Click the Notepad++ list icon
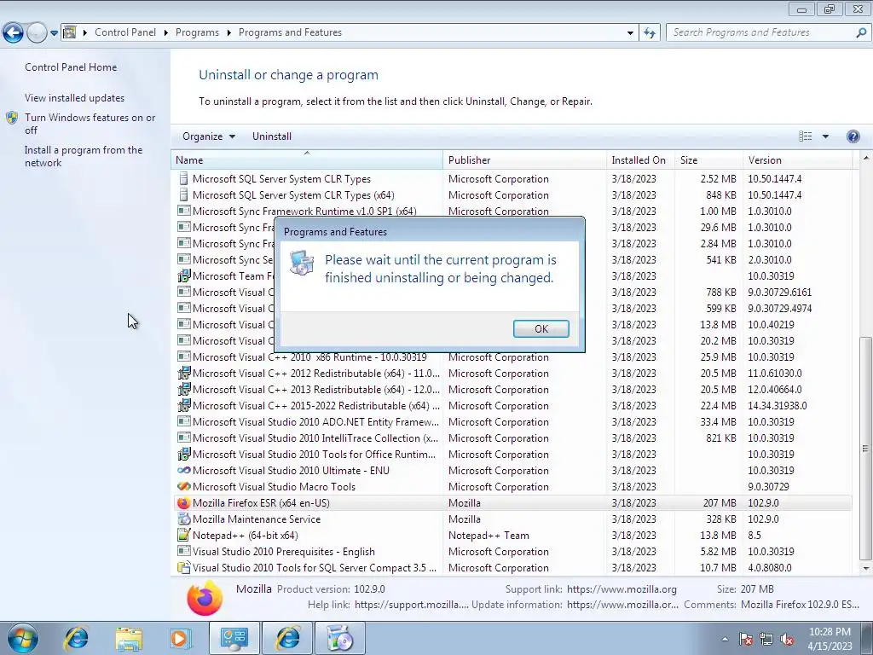 point(183,536)
